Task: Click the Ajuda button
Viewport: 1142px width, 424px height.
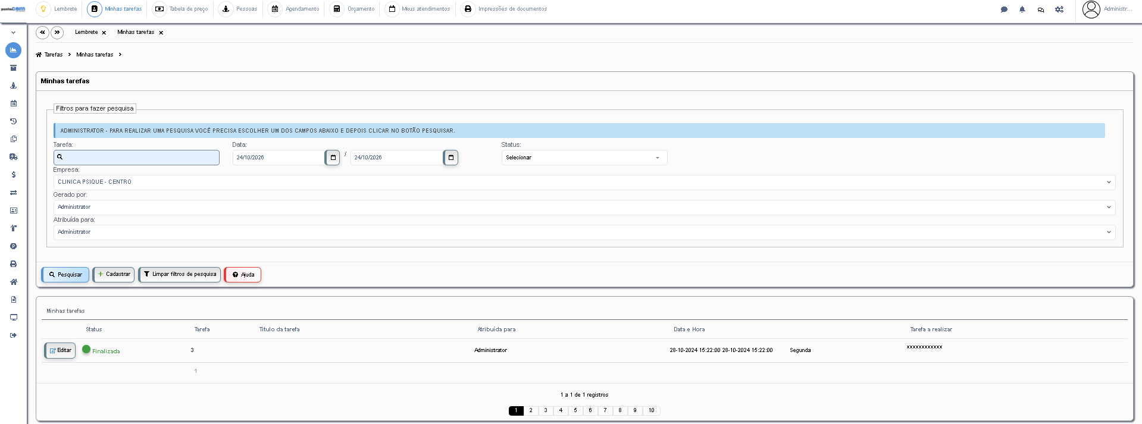Action: (243, 275)
